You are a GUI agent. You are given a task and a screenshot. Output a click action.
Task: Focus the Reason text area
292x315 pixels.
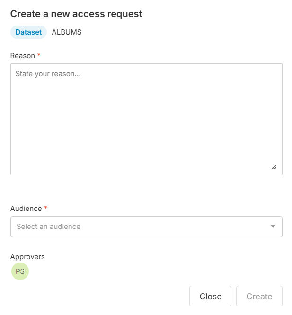[146, 119]
